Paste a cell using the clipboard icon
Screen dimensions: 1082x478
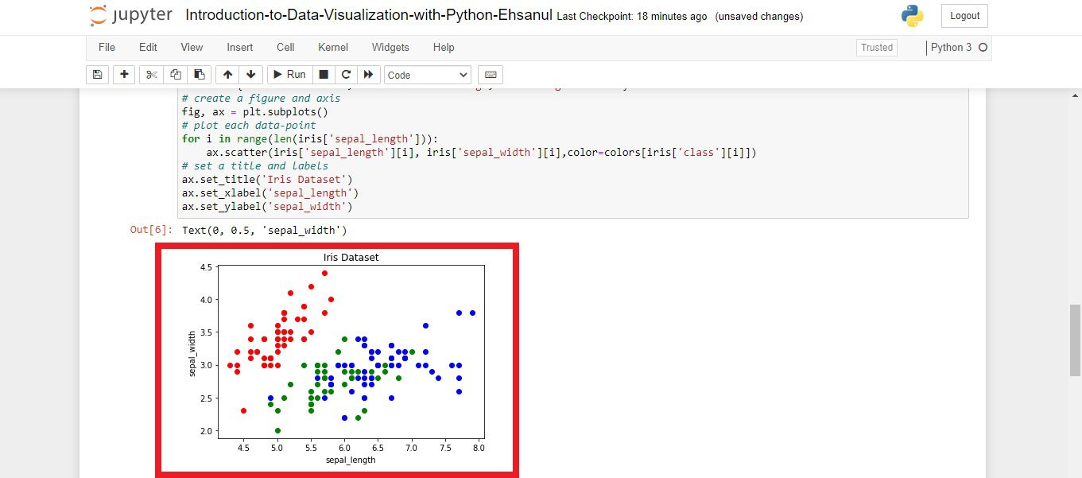200,74
